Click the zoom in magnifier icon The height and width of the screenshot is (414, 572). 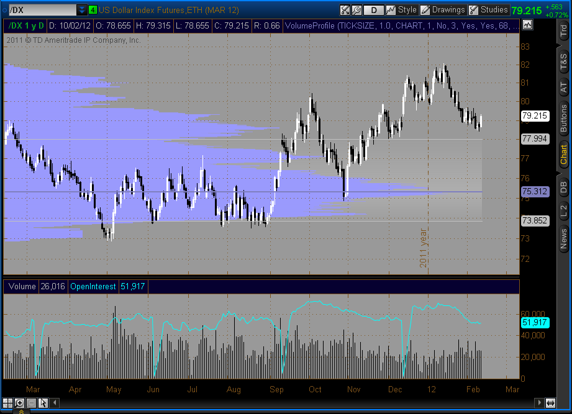(x=20, y=403)
